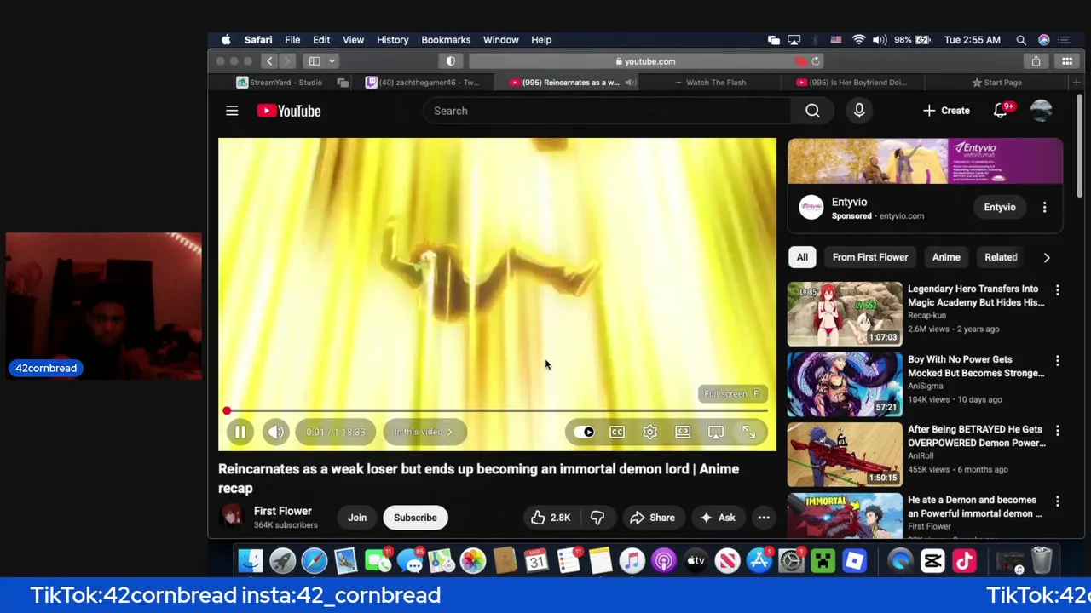Open Spotlight search in menu bar

pyautogui.click(x=1021, y=40)
